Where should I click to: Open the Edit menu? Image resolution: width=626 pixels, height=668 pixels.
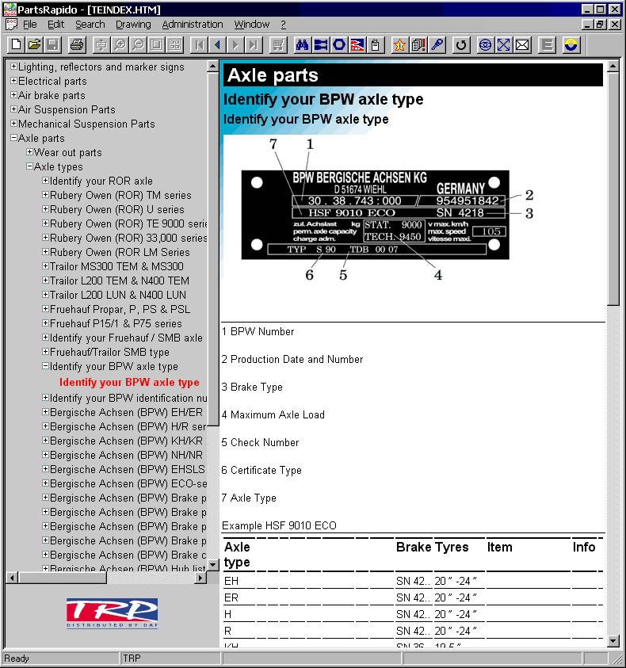(55, 25)
